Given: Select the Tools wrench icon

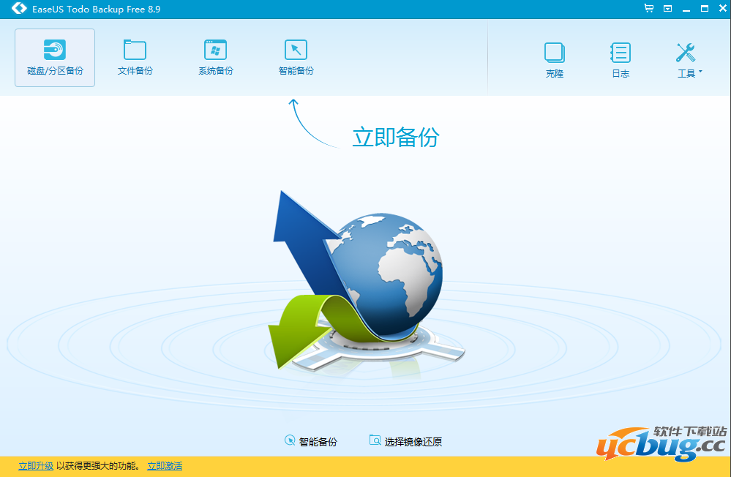Looking at the screenshot, I should (x=686, y=51).
